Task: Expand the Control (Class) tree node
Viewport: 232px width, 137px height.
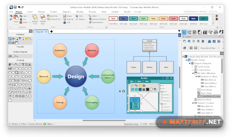Action: [192, 70]
